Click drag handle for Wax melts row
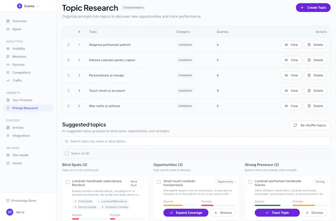Image resolution: width=336 pixels, height=221 pixels. (x=68, y=106)
